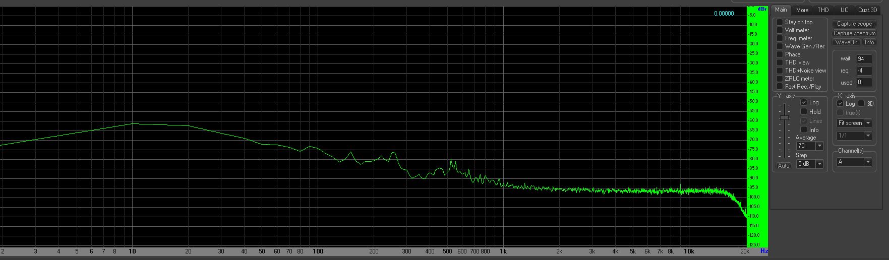Click the 10k frequency axis label
Screen dimensions: 889x260
[x=689, y=251]
